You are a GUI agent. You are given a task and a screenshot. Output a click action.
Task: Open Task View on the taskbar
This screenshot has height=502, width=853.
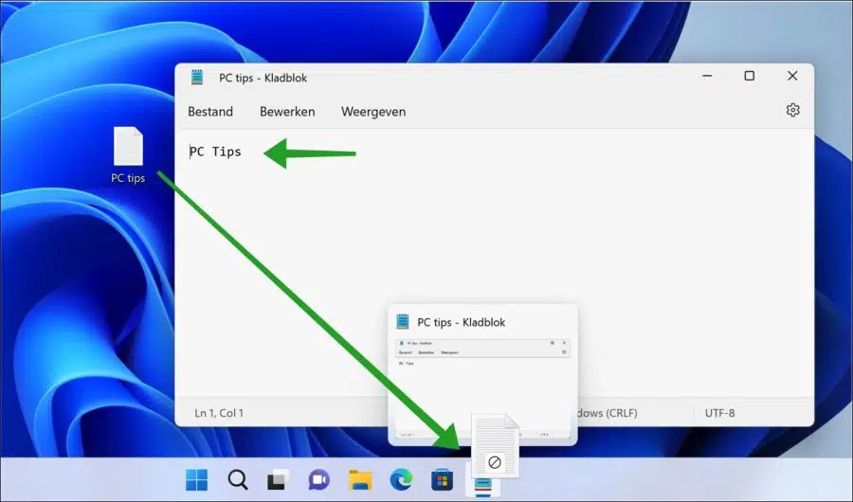pos(278,479)
